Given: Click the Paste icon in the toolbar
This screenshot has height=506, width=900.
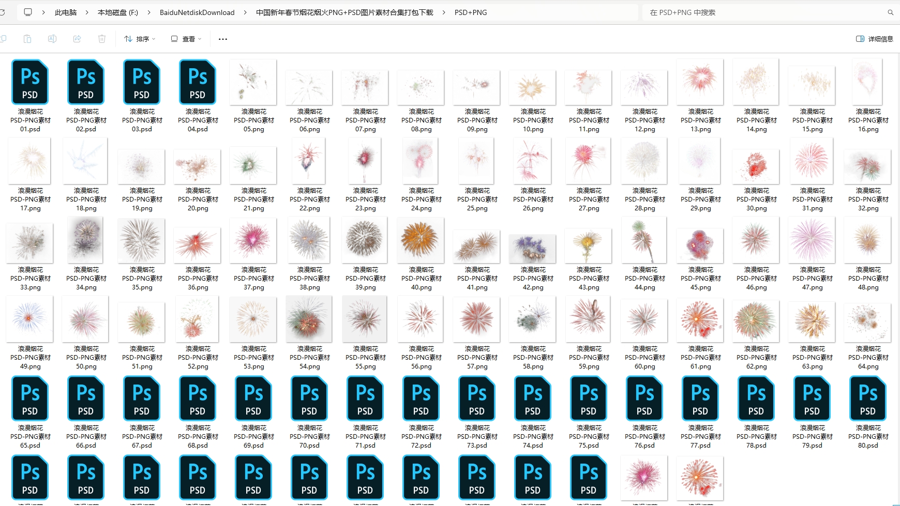Looking at the screenshot, I should click(27, 39).
